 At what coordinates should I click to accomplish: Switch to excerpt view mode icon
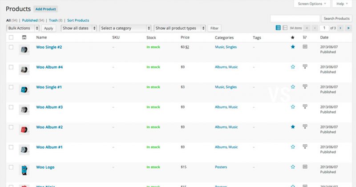coord(285,28)
